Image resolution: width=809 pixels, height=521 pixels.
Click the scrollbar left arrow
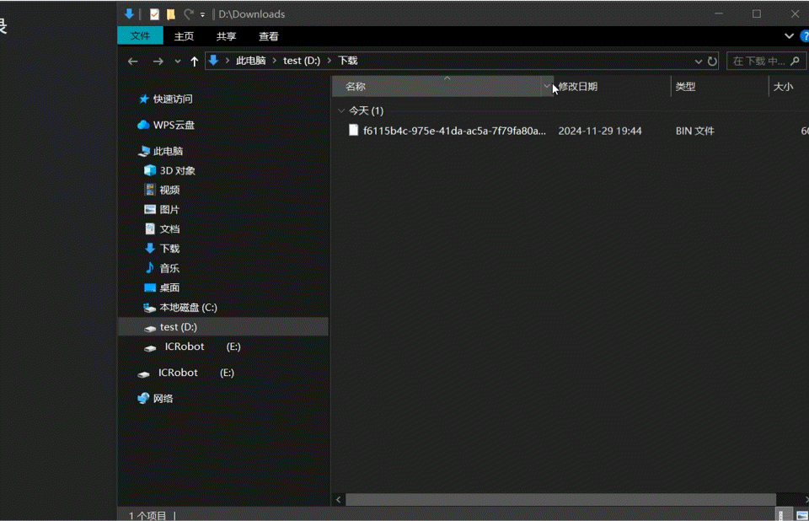tap(339, 499)
